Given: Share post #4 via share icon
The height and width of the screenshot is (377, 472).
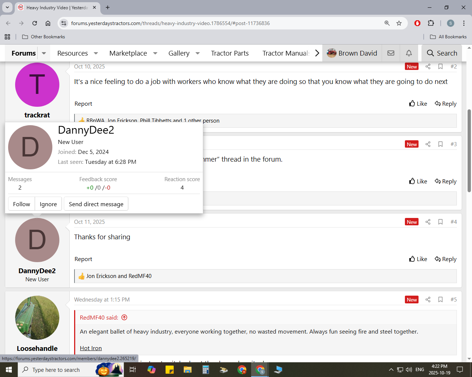Looking at the screenshot, I should click(x=428, y=222).
